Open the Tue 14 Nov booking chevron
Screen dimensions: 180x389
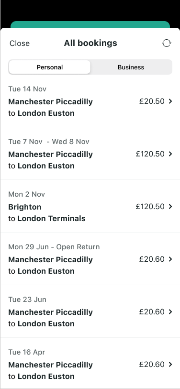pyautogui.click(x=170, y=101)
